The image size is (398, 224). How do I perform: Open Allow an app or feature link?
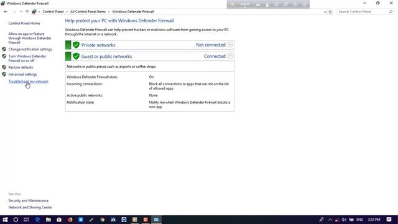[30, 38]
